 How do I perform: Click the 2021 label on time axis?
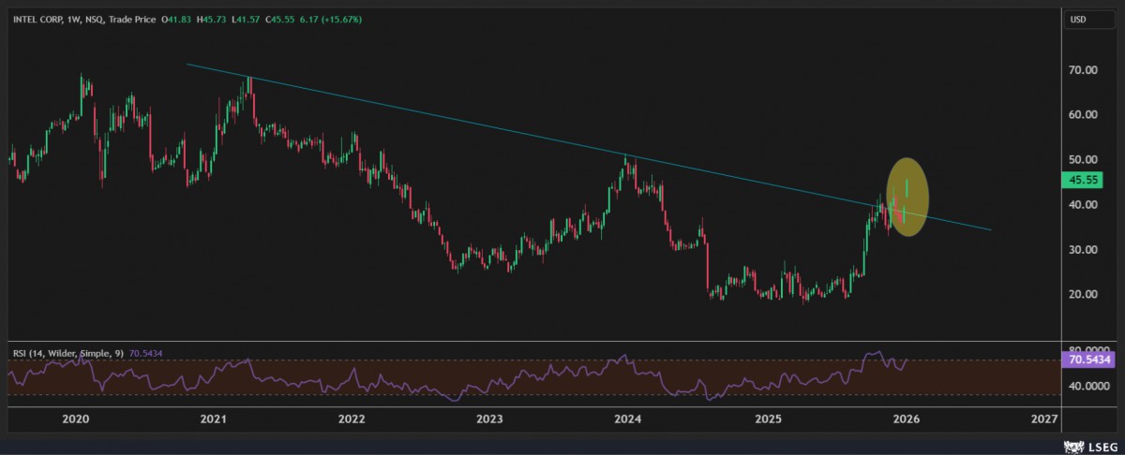(x=213, y=418)
